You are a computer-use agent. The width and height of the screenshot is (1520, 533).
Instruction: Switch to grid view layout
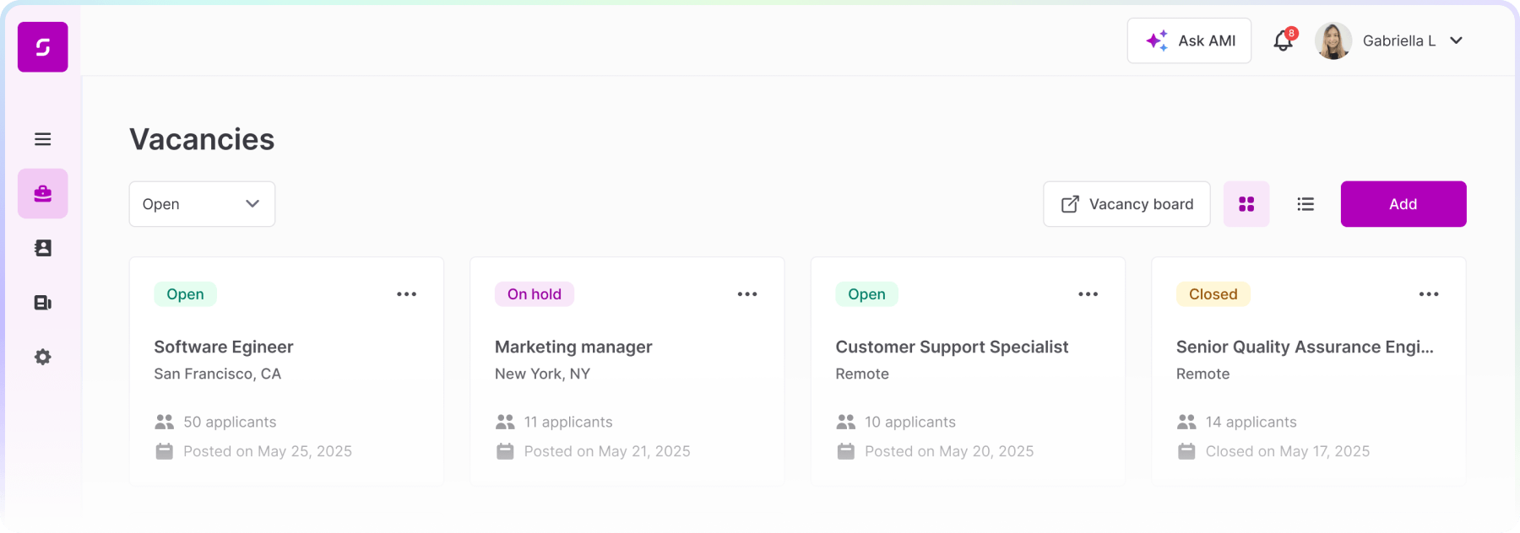pyautogui.click(x=1246, y=204)
